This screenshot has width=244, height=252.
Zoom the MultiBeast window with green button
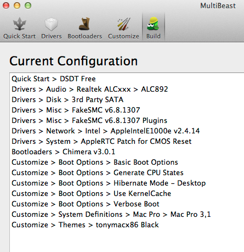(28, 5)
